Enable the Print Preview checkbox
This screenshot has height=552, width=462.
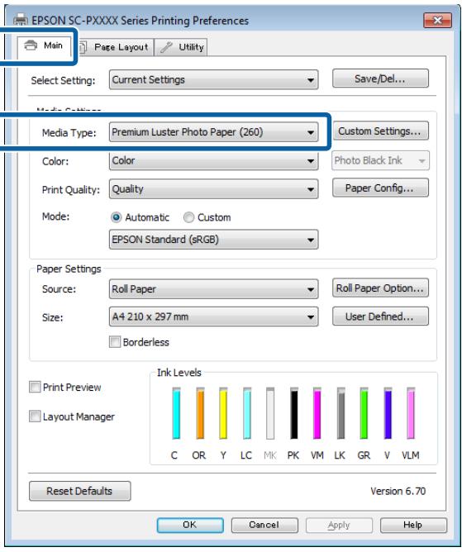coord(35,387)
